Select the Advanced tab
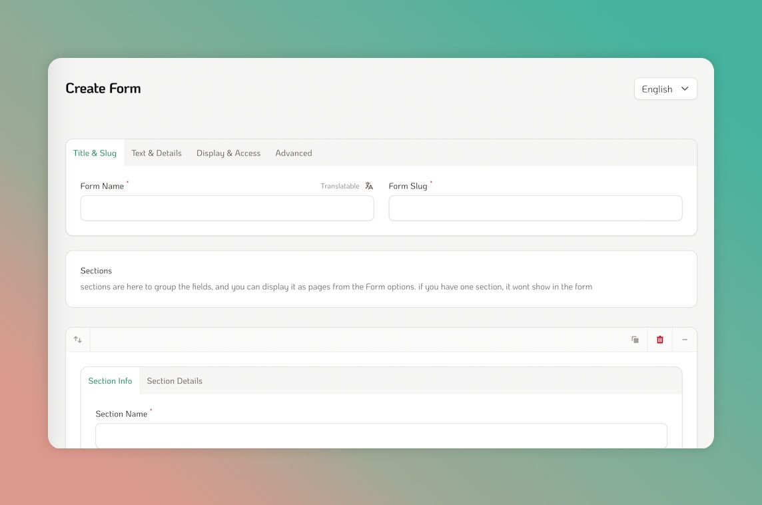 (x=293, y=153)
